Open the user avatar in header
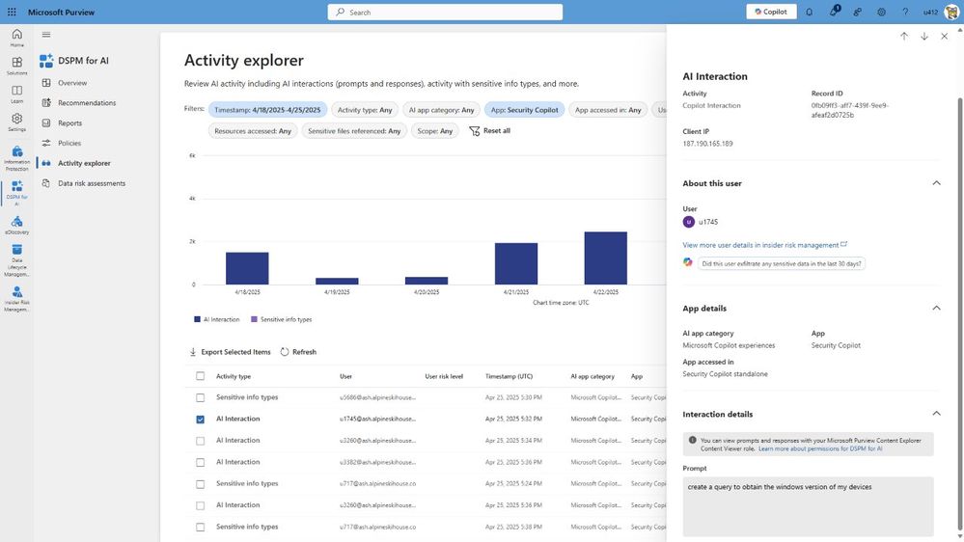 pos(951,12)
